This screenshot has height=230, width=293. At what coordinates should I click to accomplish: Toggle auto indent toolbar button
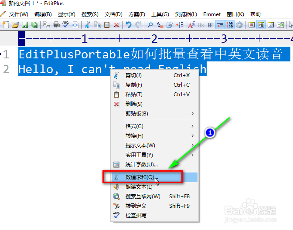(x=220, y=25)
